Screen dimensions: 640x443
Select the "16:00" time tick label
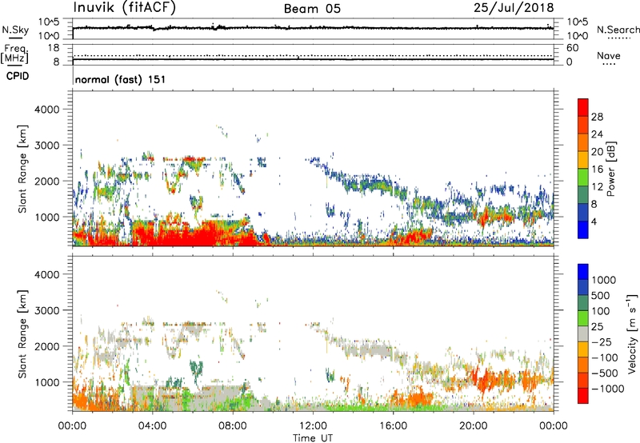393,426
